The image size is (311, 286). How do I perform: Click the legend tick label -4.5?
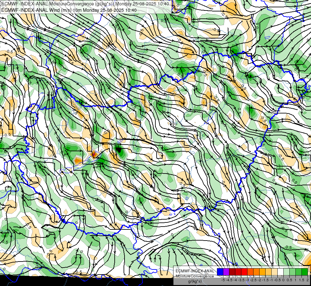[229, 280]
